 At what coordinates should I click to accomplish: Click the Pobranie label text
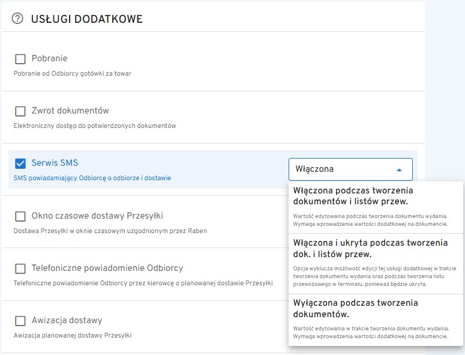[49, 58]
